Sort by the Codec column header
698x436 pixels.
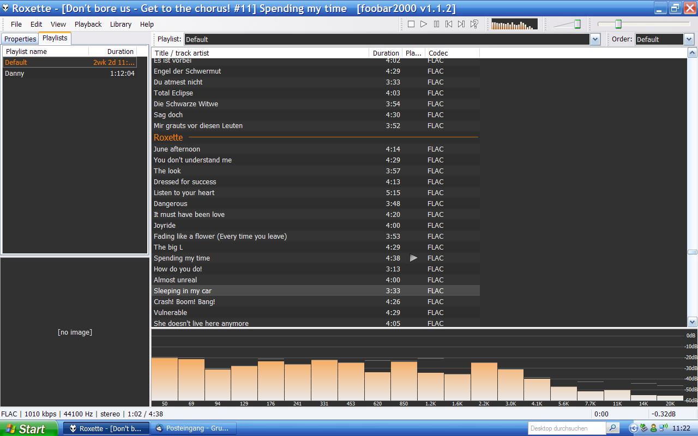pyautogui.click(x=452, y=53)
